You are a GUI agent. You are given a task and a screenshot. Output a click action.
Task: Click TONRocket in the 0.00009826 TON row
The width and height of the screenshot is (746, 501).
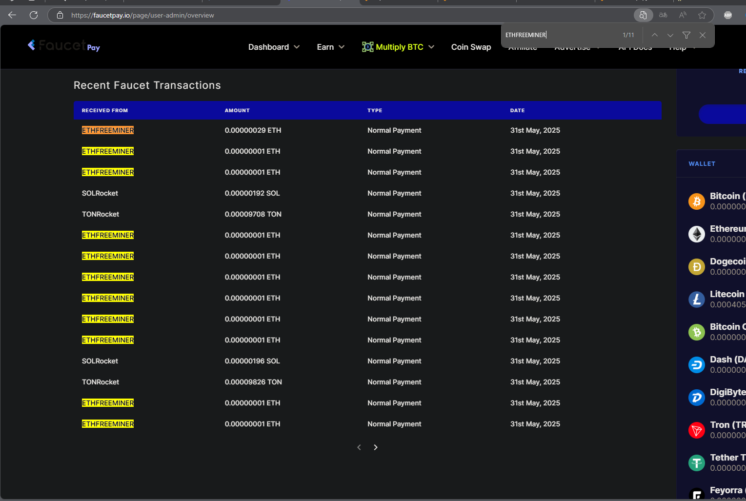[101, 382]
